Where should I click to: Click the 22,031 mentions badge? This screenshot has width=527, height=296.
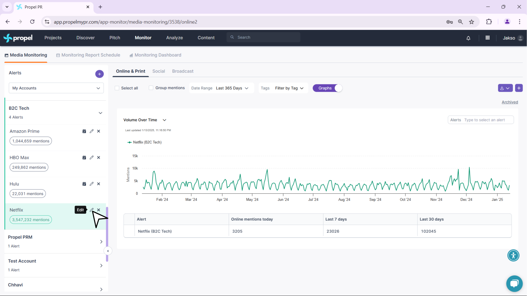(28, 194)
